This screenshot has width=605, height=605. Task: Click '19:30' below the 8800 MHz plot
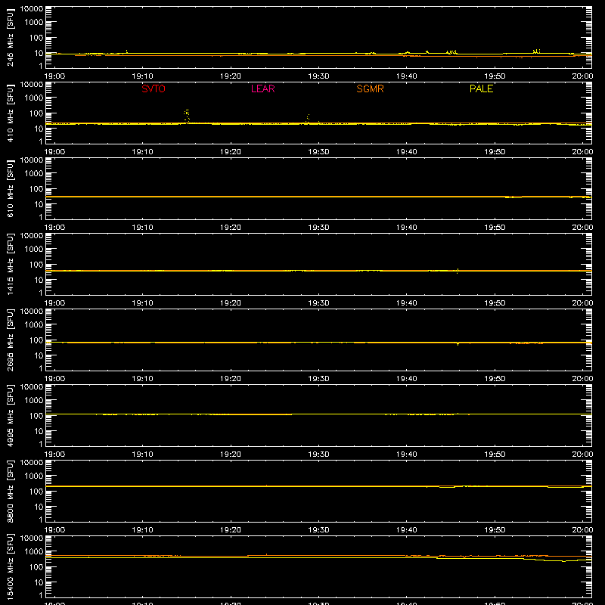[318, 530]
